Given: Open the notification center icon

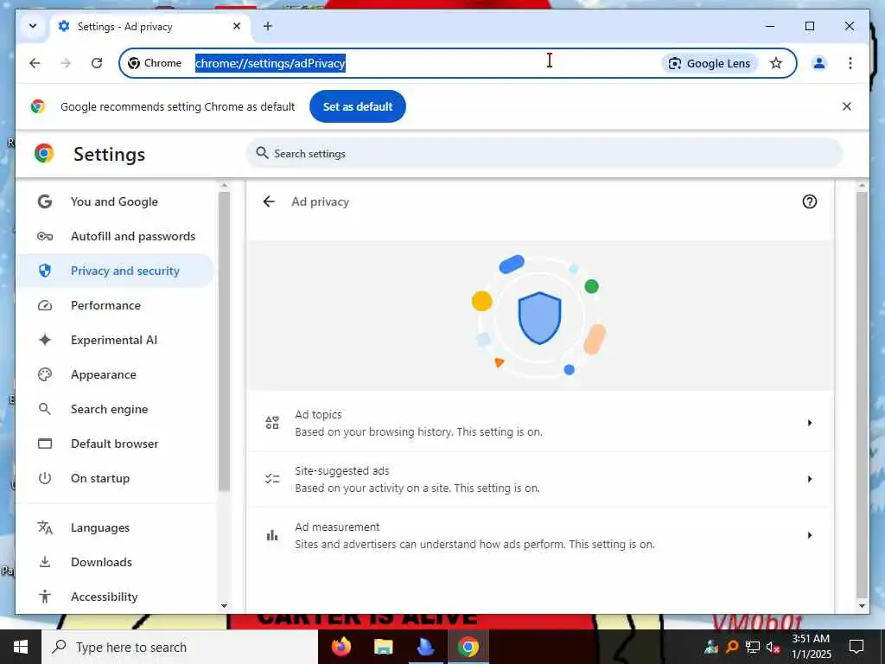Looking at the screenshot, I should [856, 647].
